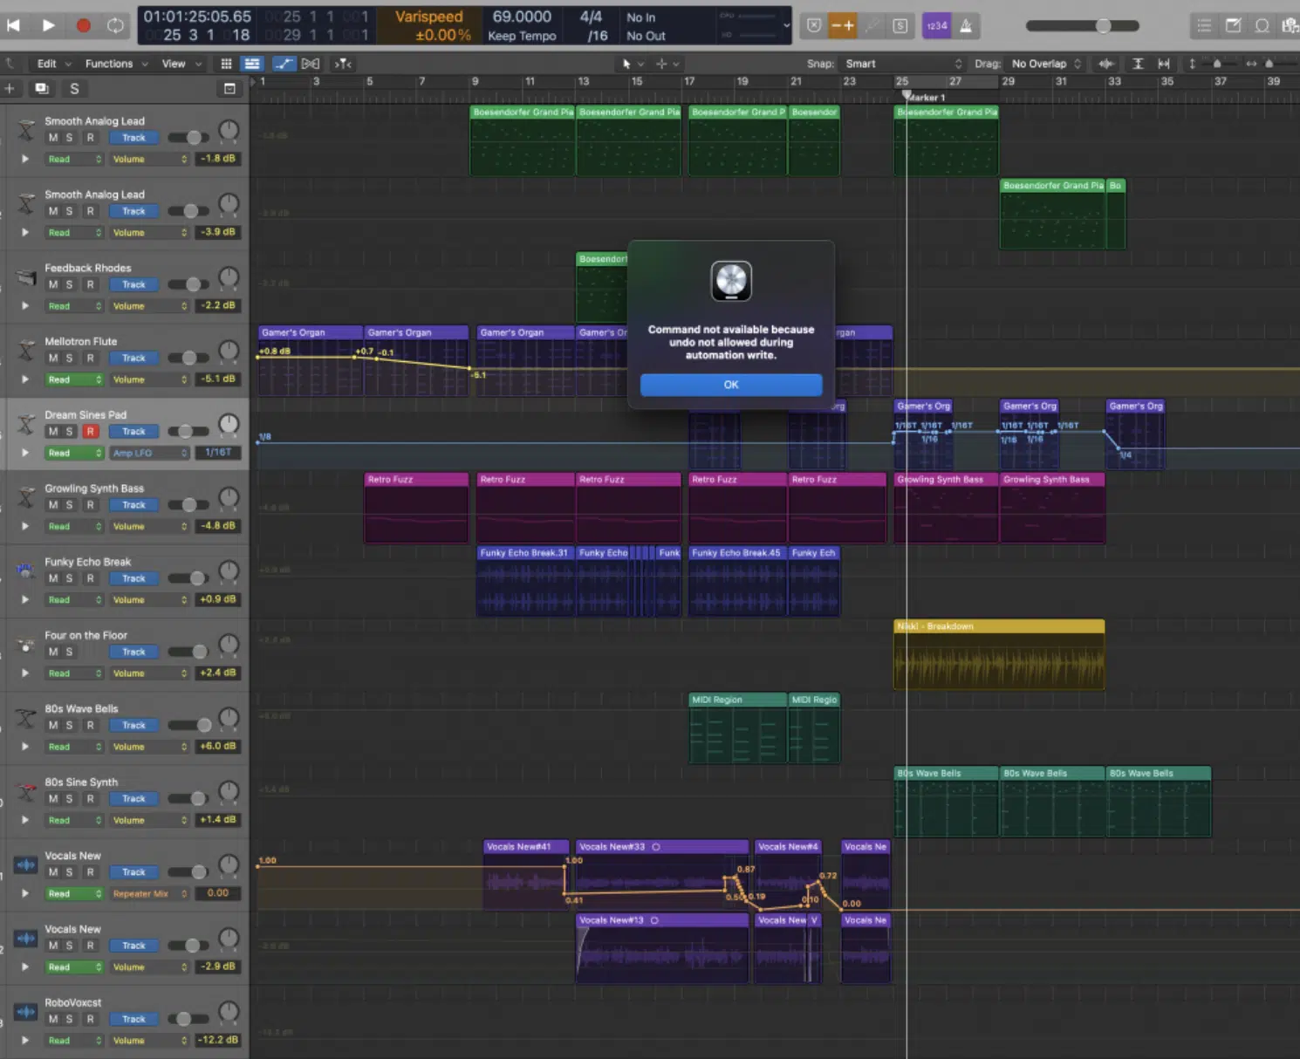Open the Amp LFO automation parameter dropdown
This screenshot has height=1059, width=1300.
coord(149,453)
